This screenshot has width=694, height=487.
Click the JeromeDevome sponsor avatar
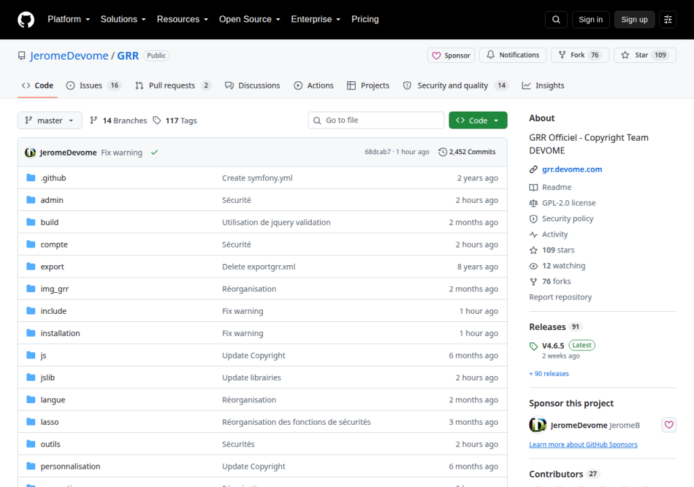[537, 425]
